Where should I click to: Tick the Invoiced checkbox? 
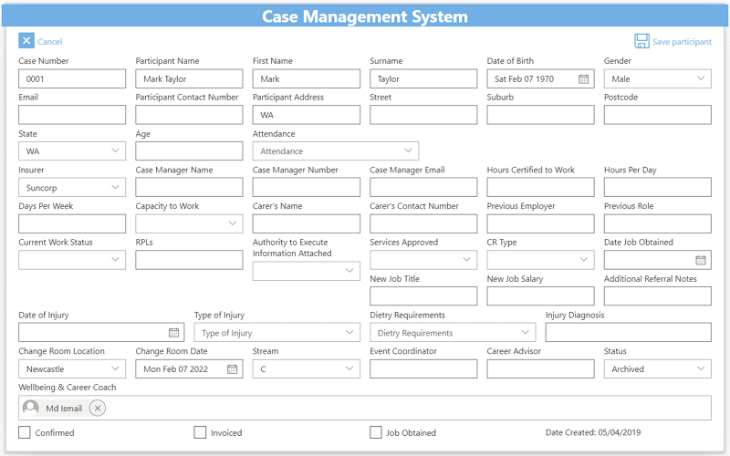click(200, 432)
